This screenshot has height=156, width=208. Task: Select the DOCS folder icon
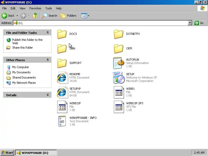pyautogui.click(x=62, y=34)
